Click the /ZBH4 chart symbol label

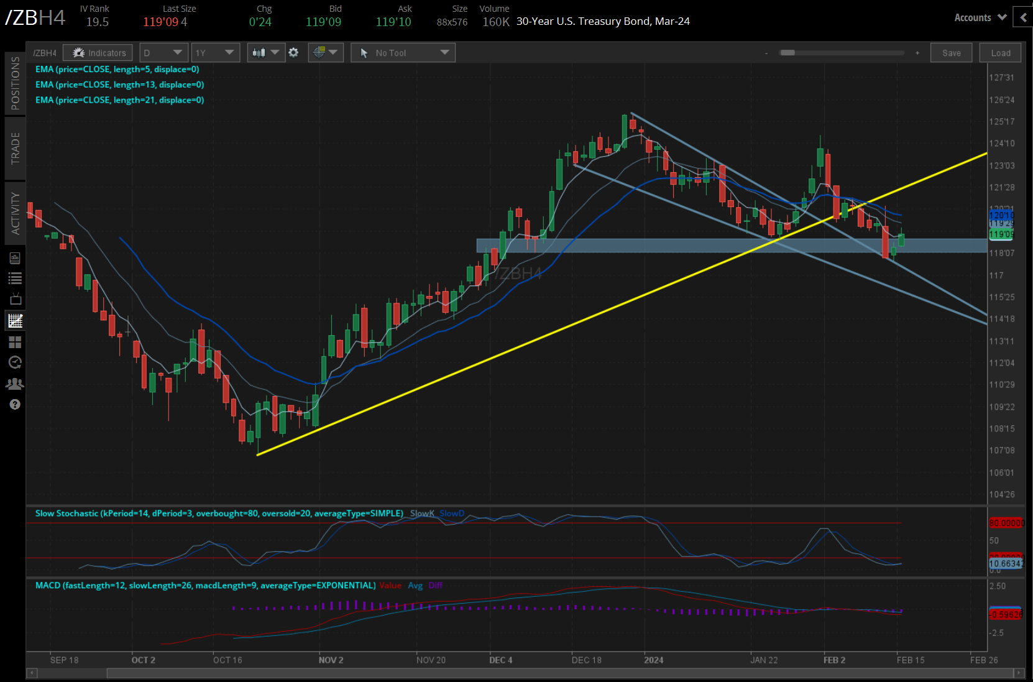pyautogui.click(x=45, y=53)
